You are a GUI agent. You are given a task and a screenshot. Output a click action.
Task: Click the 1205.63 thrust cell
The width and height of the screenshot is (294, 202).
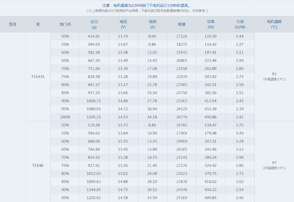94,198
